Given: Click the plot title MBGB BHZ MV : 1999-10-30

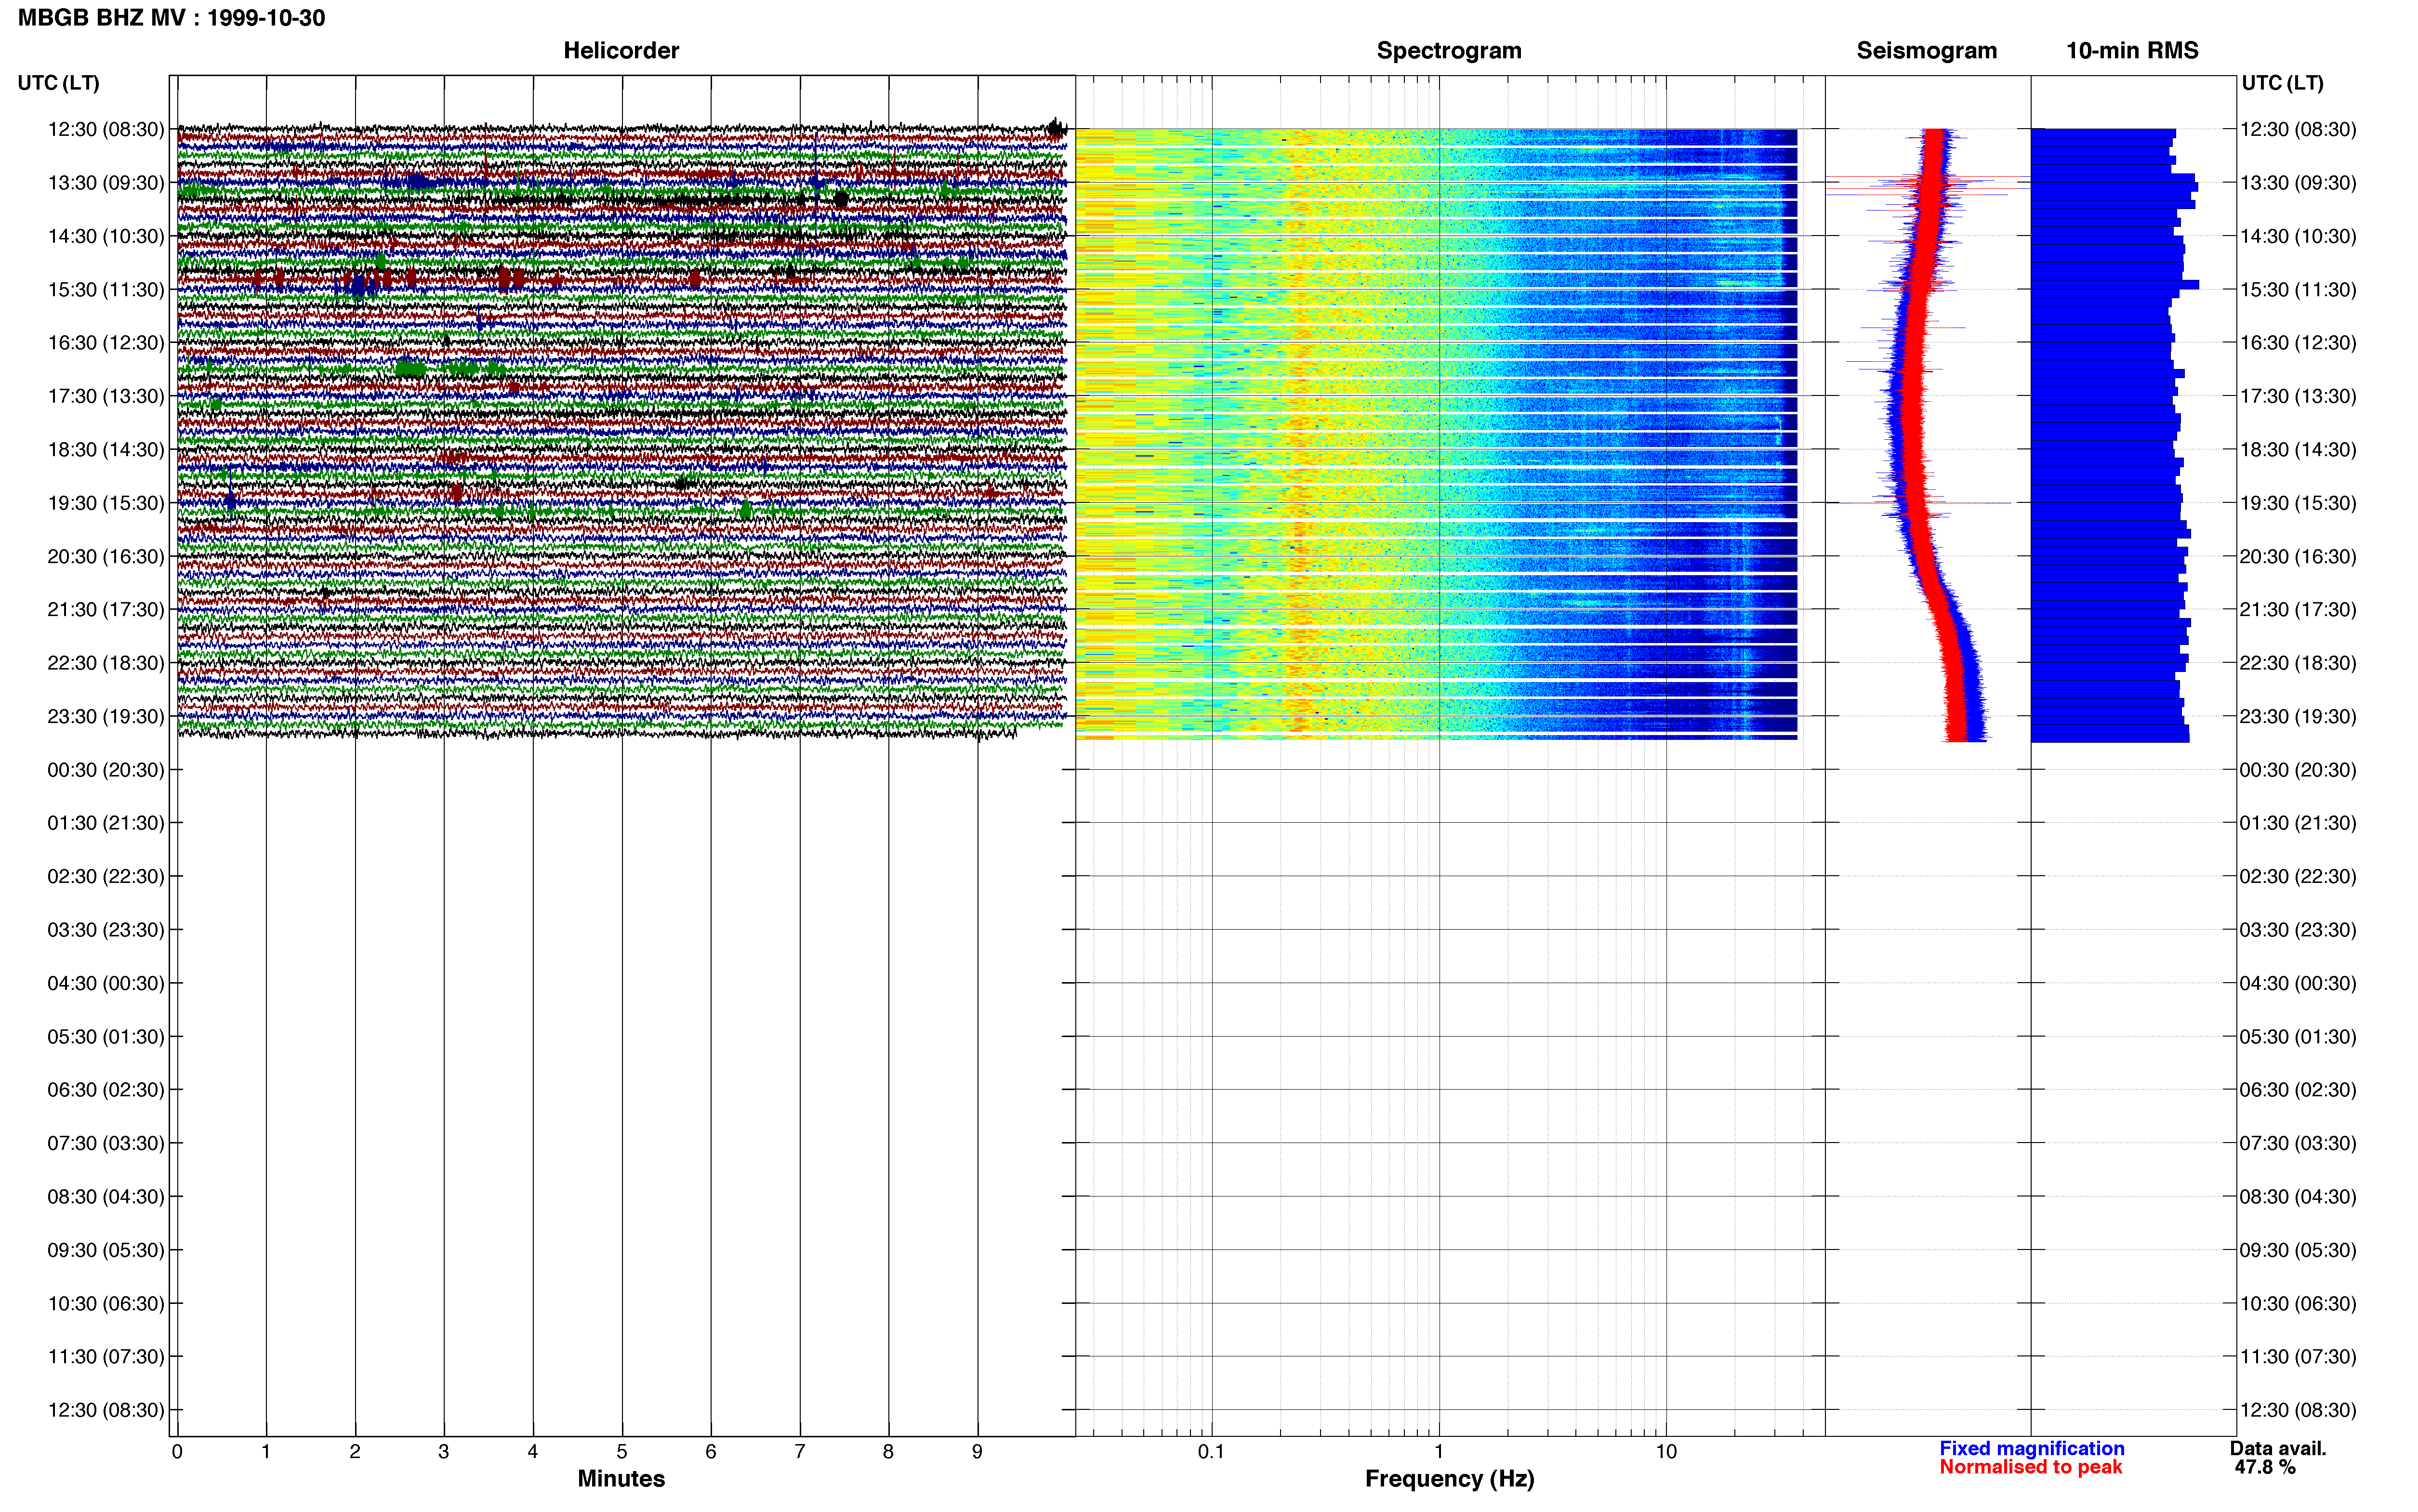Looking at the screenshot, I should click(x=171, y=18).
